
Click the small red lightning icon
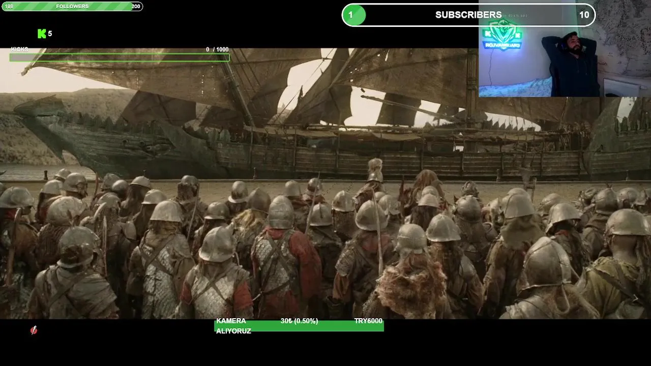[34, 330]
